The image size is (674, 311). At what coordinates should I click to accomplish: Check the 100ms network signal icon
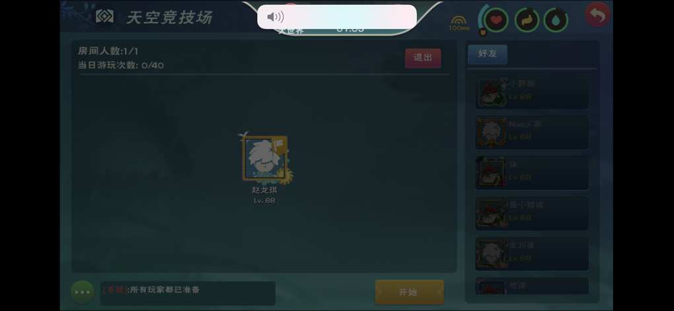459,23
